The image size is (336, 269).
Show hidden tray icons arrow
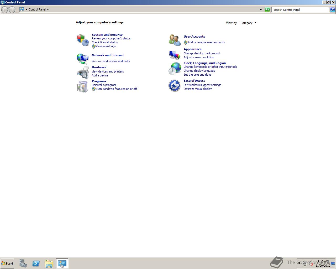(299, 263)
